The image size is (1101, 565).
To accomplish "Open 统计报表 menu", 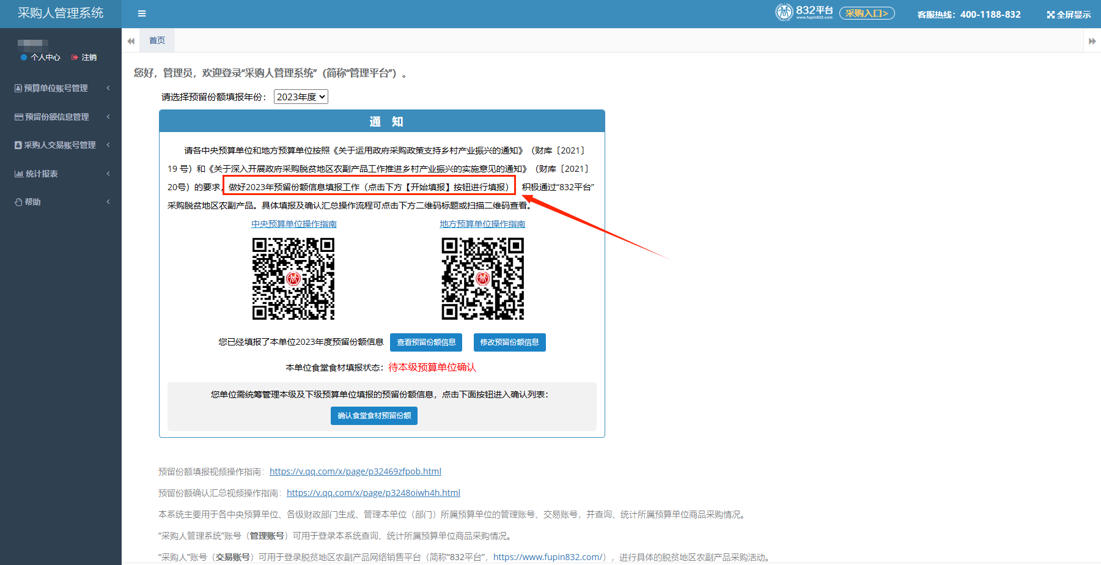I will pos(61,174).
